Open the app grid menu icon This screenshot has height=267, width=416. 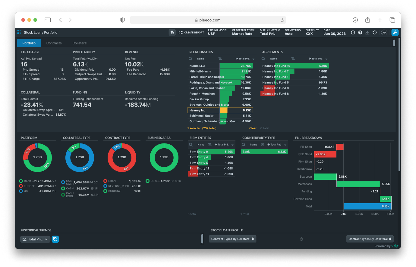19,32
